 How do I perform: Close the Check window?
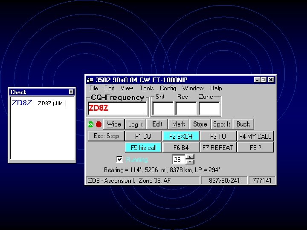[x=71, y=92]
